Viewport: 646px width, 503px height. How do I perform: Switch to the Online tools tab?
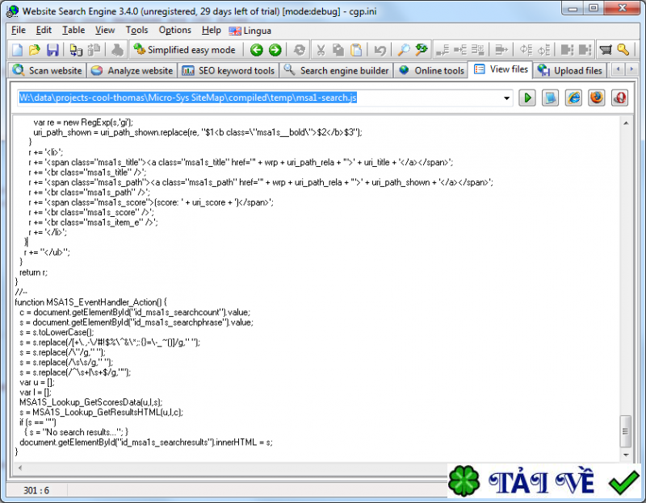[x=431, y=70]
